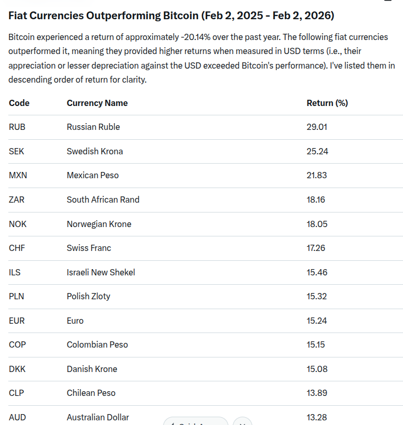Click the Code column header

coord(19,103)
